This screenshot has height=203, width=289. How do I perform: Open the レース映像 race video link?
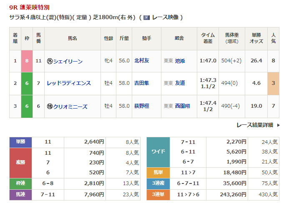(165, 17)
